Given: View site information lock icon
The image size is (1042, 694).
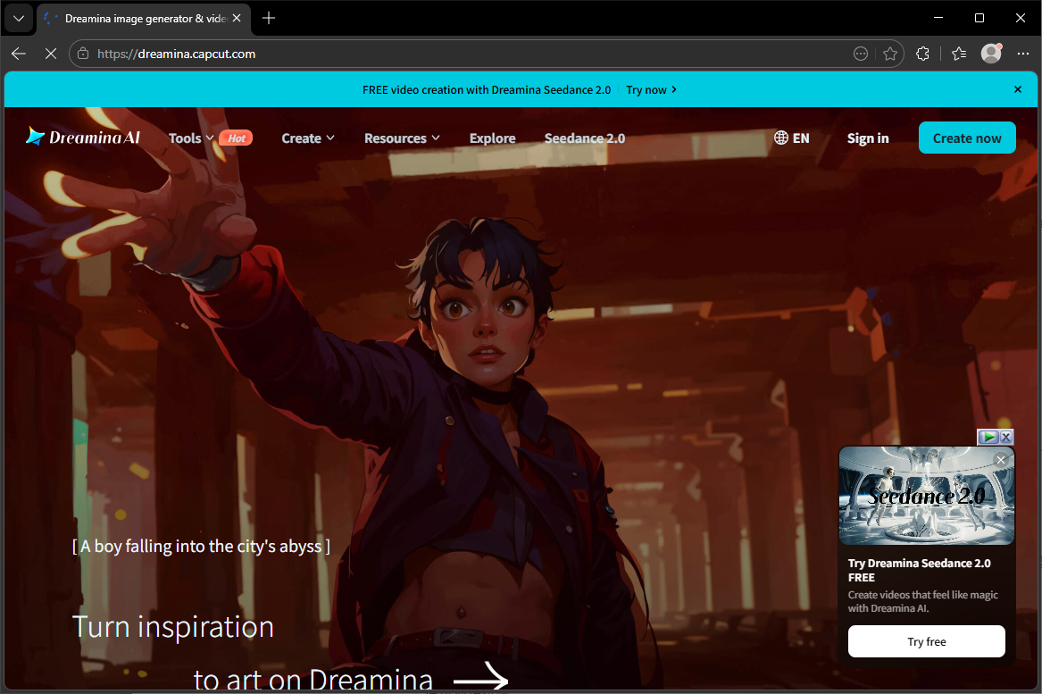Looking at the screenshot, I should point(84,54).
